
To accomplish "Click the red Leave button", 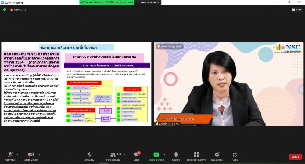I will click(295, 157).
